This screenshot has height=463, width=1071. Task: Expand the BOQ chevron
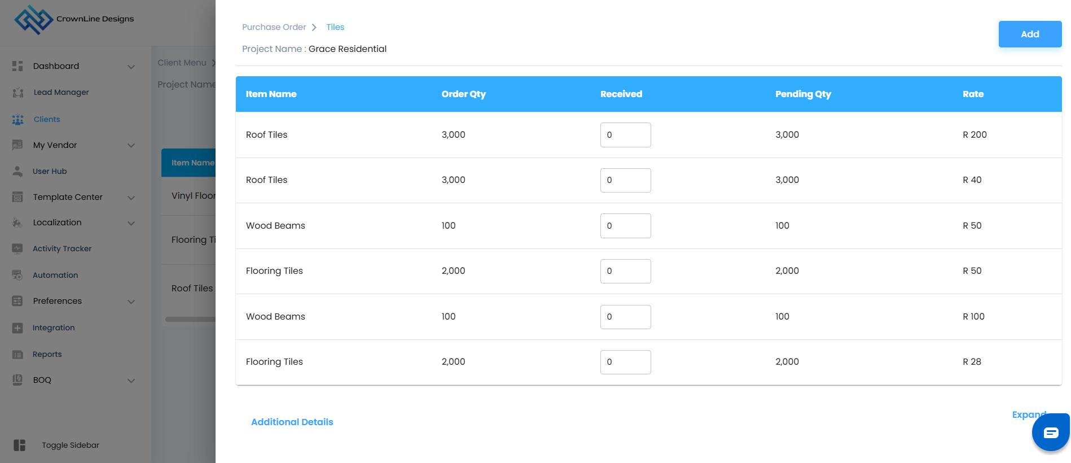(131, 381)
